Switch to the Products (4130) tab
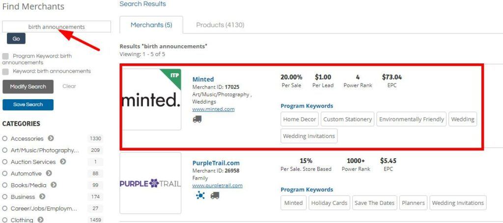This screenshot has width=503, height=223. click(220, 25)
